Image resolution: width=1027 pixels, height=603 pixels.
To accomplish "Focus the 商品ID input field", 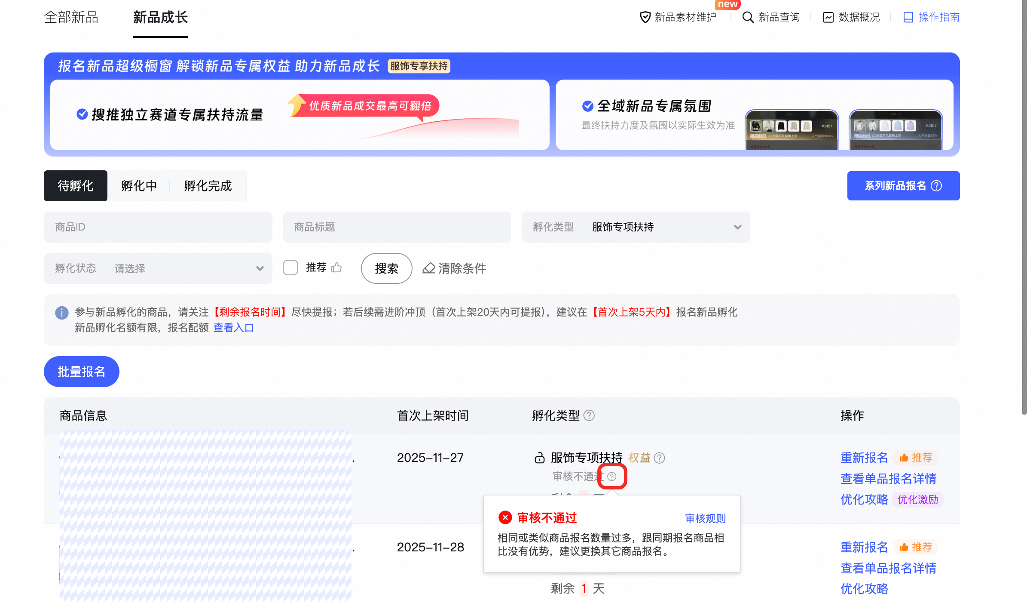I will coord(158,227).
